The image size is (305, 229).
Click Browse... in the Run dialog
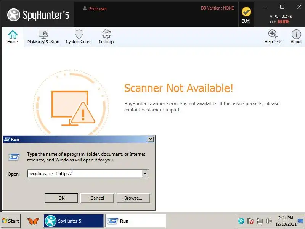pos(133,198)
